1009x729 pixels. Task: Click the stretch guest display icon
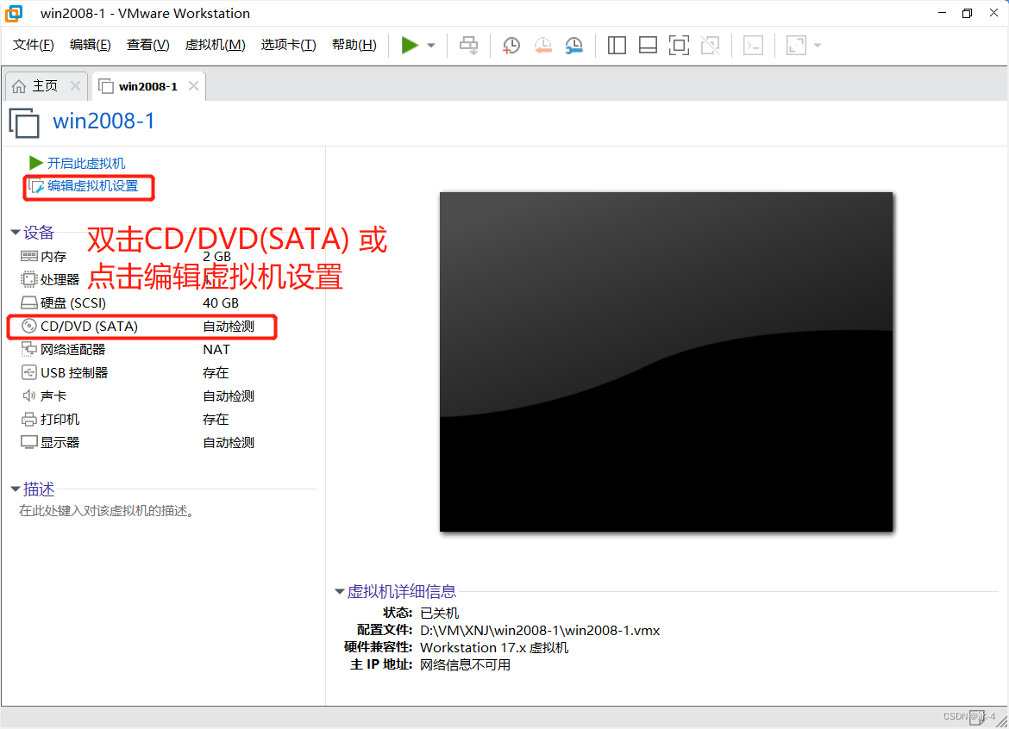click(x=796, y=45)
